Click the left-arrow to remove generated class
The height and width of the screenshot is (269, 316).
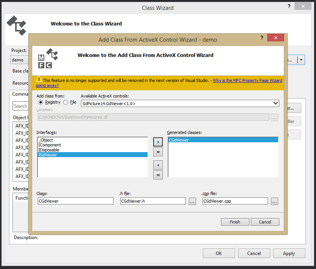tap(158, 165)
